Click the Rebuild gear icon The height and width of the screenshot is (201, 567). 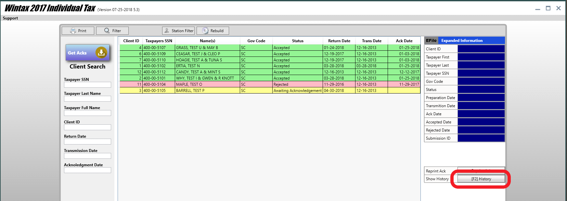(x=205, y=31)
